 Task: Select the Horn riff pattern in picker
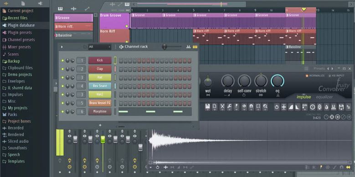pos(73,27)
